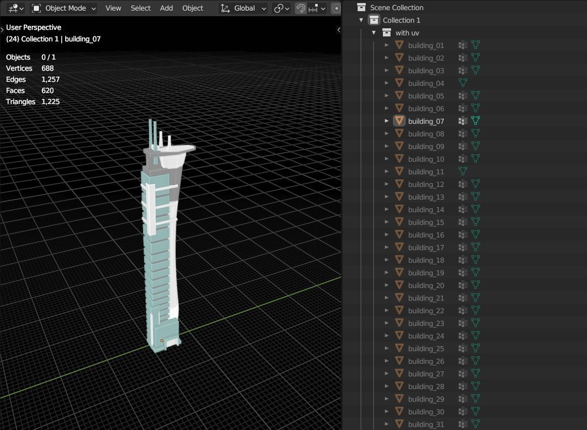Viewport: 587px width, 430px height.
Task: Click the building_20 mesh object icon
Action: pos(400,285)
